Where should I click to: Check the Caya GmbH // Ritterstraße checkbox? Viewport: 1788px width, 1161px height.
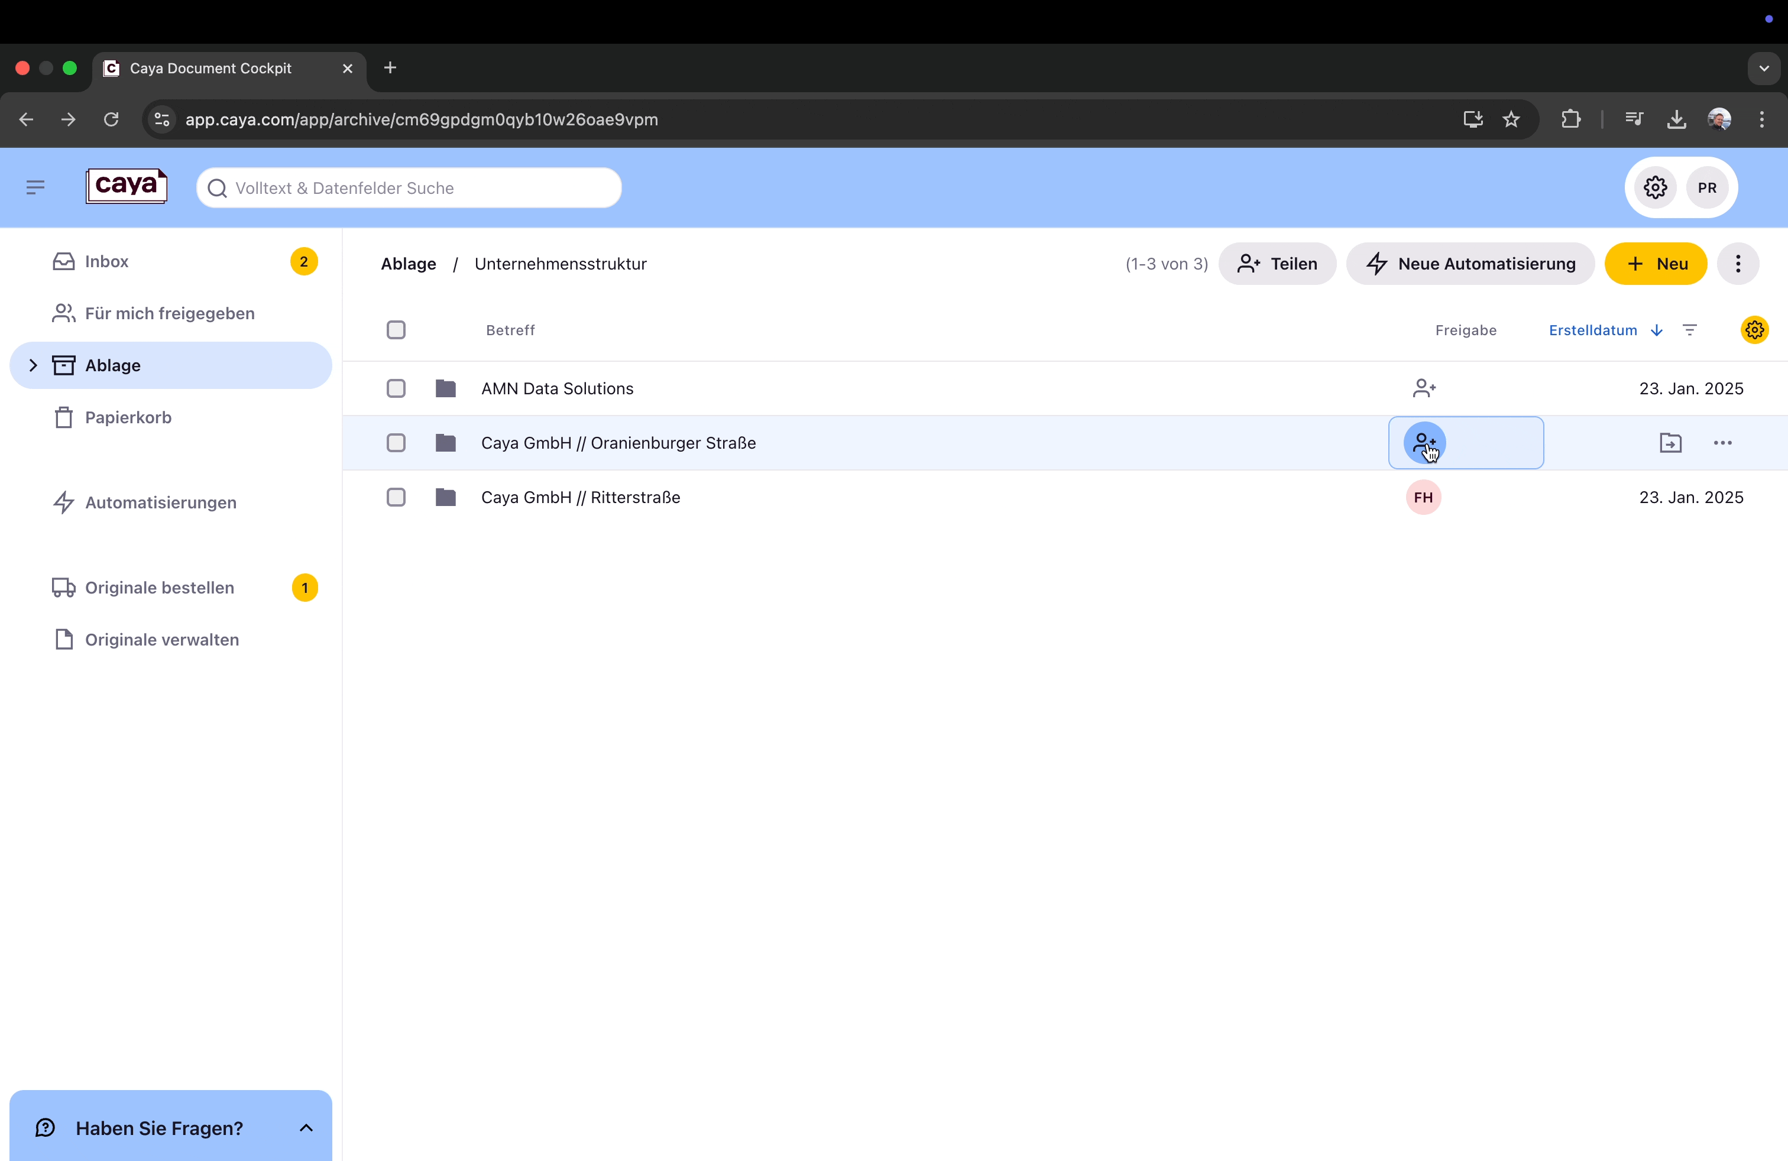coord(396,497)
